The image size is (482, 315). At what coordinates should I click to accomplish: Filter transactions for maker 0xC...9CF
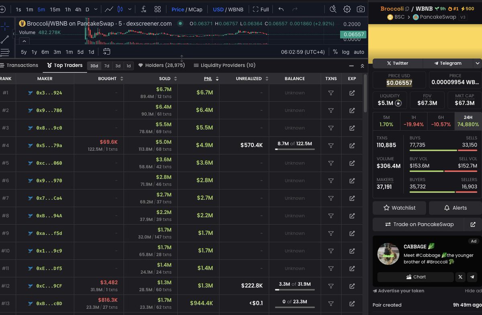coord(331,286)
